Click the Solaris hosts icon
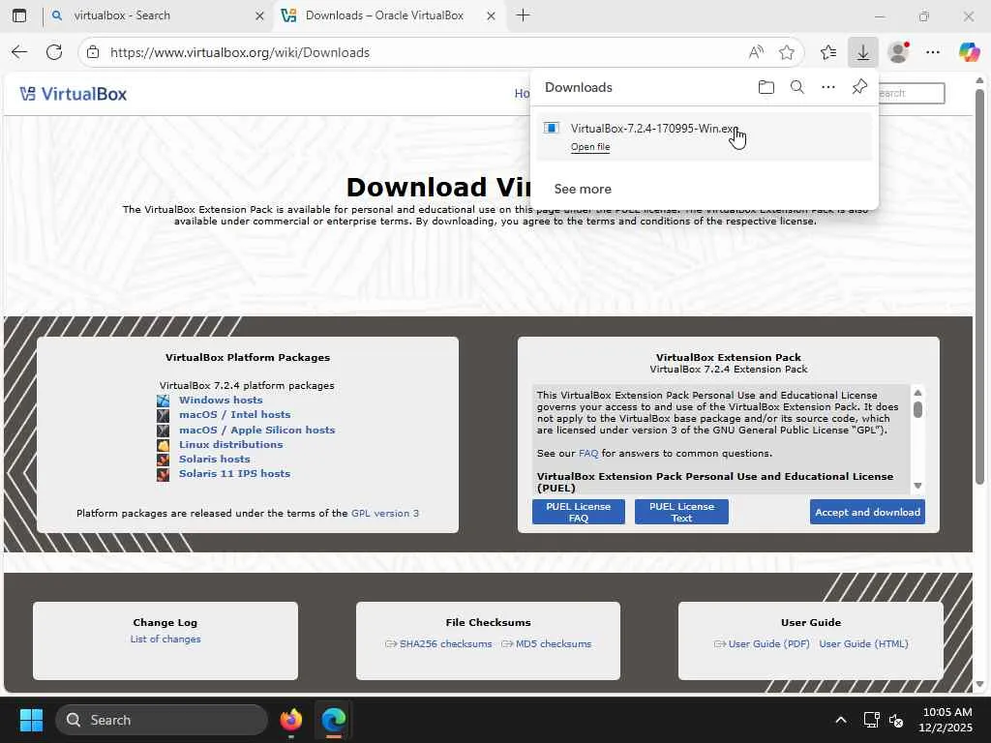 point(163,460)
